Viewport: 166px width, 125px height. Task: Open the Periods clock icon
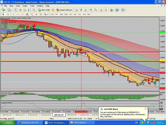[x=117, y=10]
